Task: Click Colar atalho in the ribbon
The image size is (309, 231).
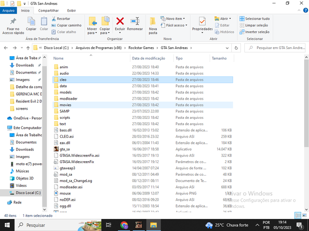Action: pos(64,32)
